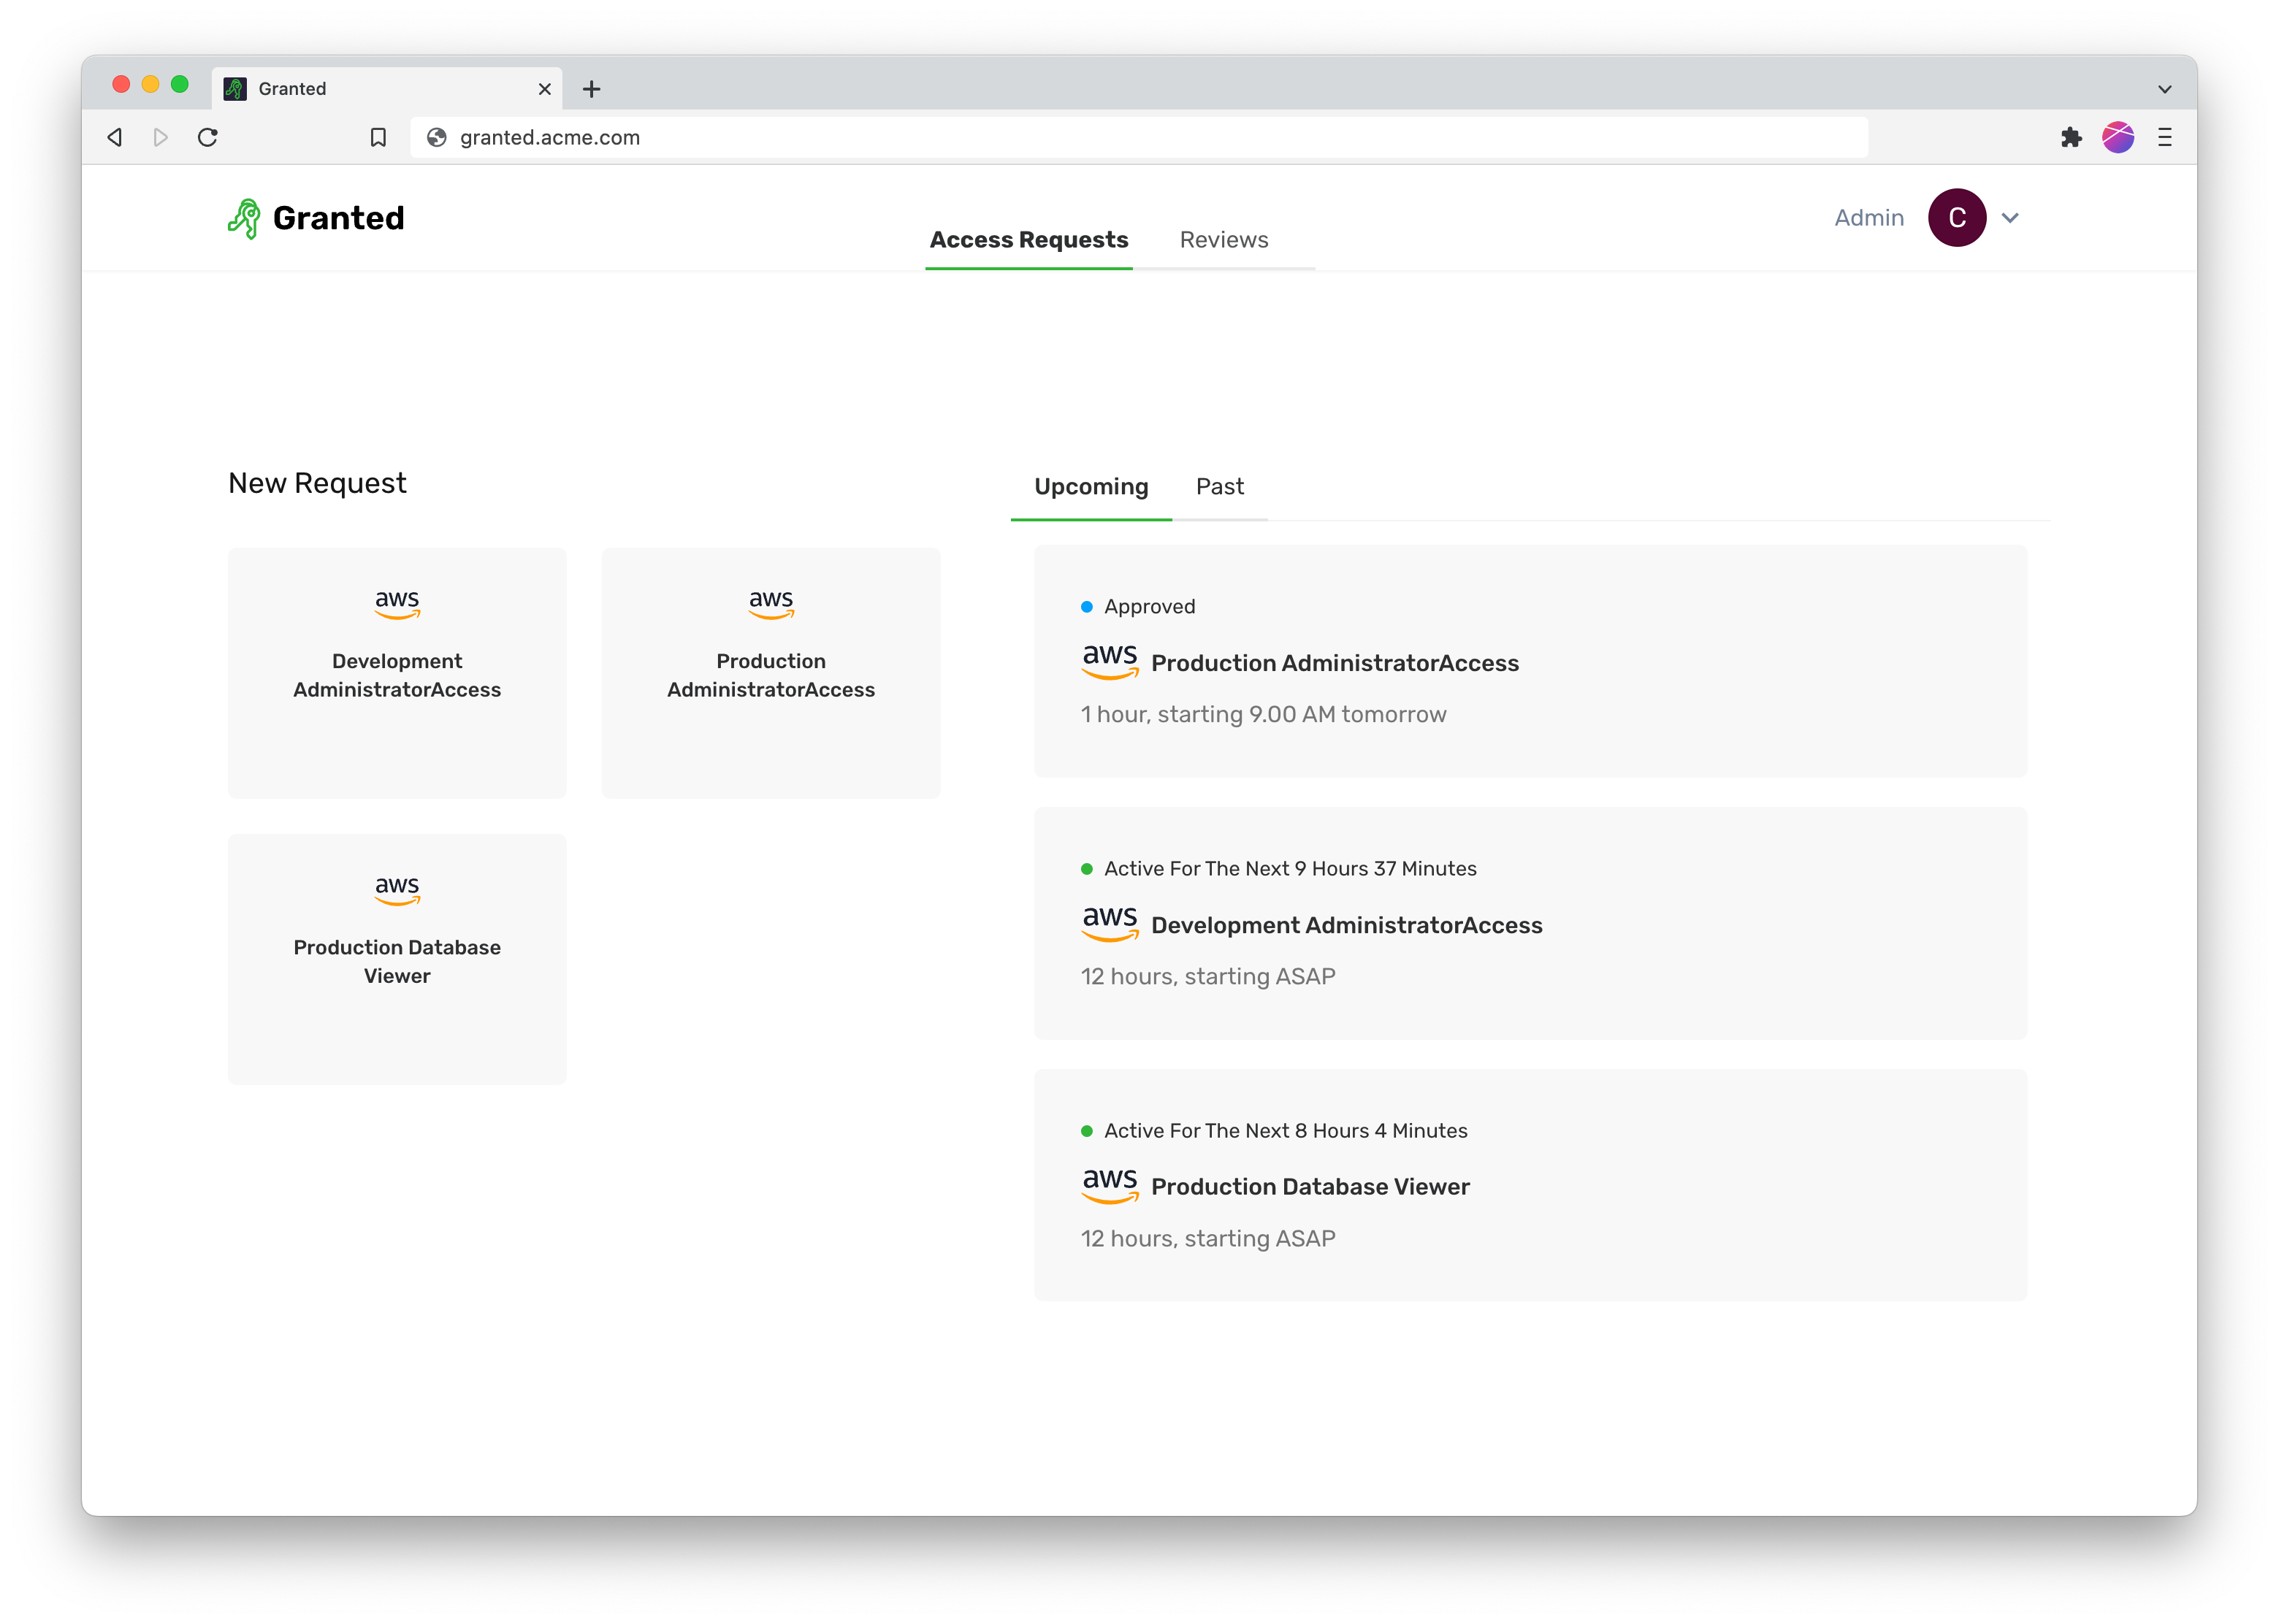Viewport: 2279px width, 1624px height.
Task: Click green dot for 9 Hours 37 Minutes
Action: (1086, 869)
